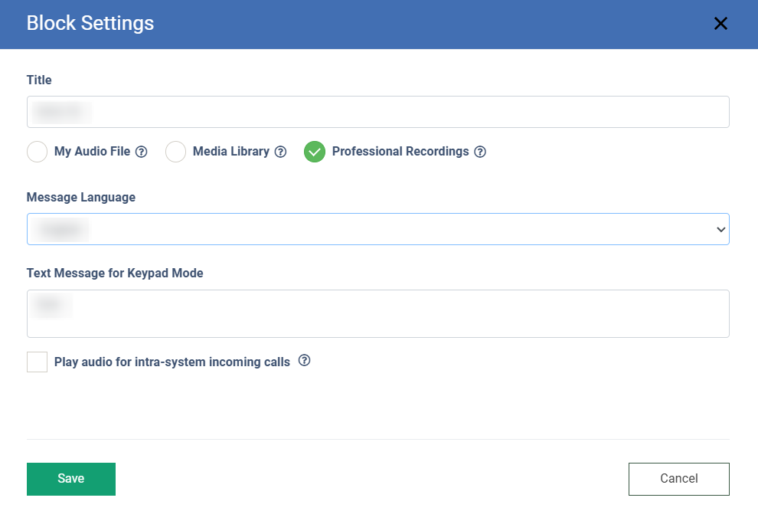Click the Message Language chevron arrow
This screenshot has height=511, width=758.
point(720,229)
